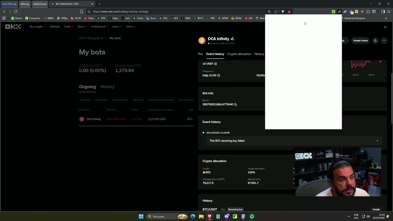Open the taskbar clock and date
Screen dimensions: 393x221
[x=379, y=216]
